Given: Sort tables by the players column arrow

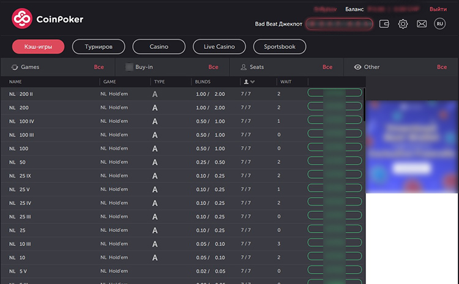Looking at the screenshot, I should pyautogui.click(x=253, y=81).
